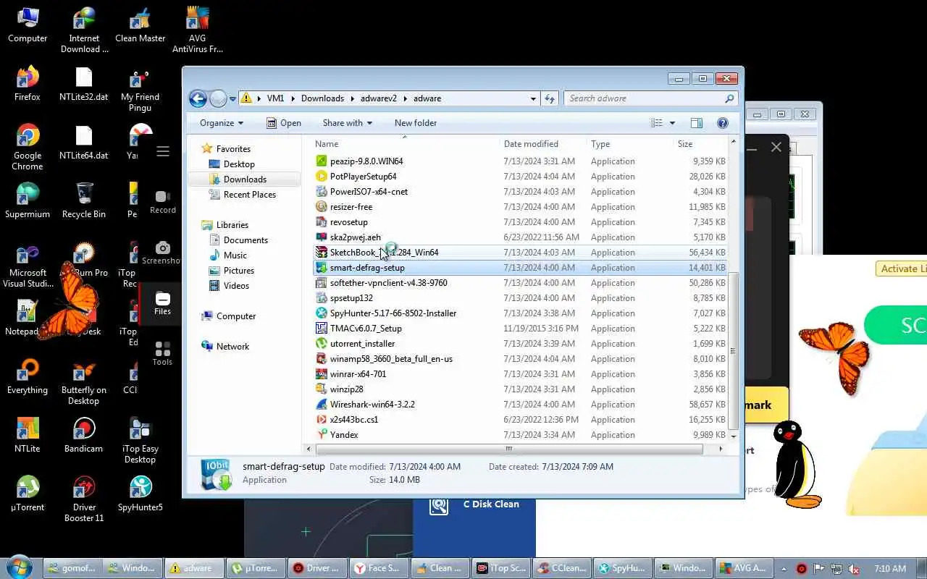Click the Open toolbar button
The width and height of the screenshot is (927, 579).
(284, 123)
